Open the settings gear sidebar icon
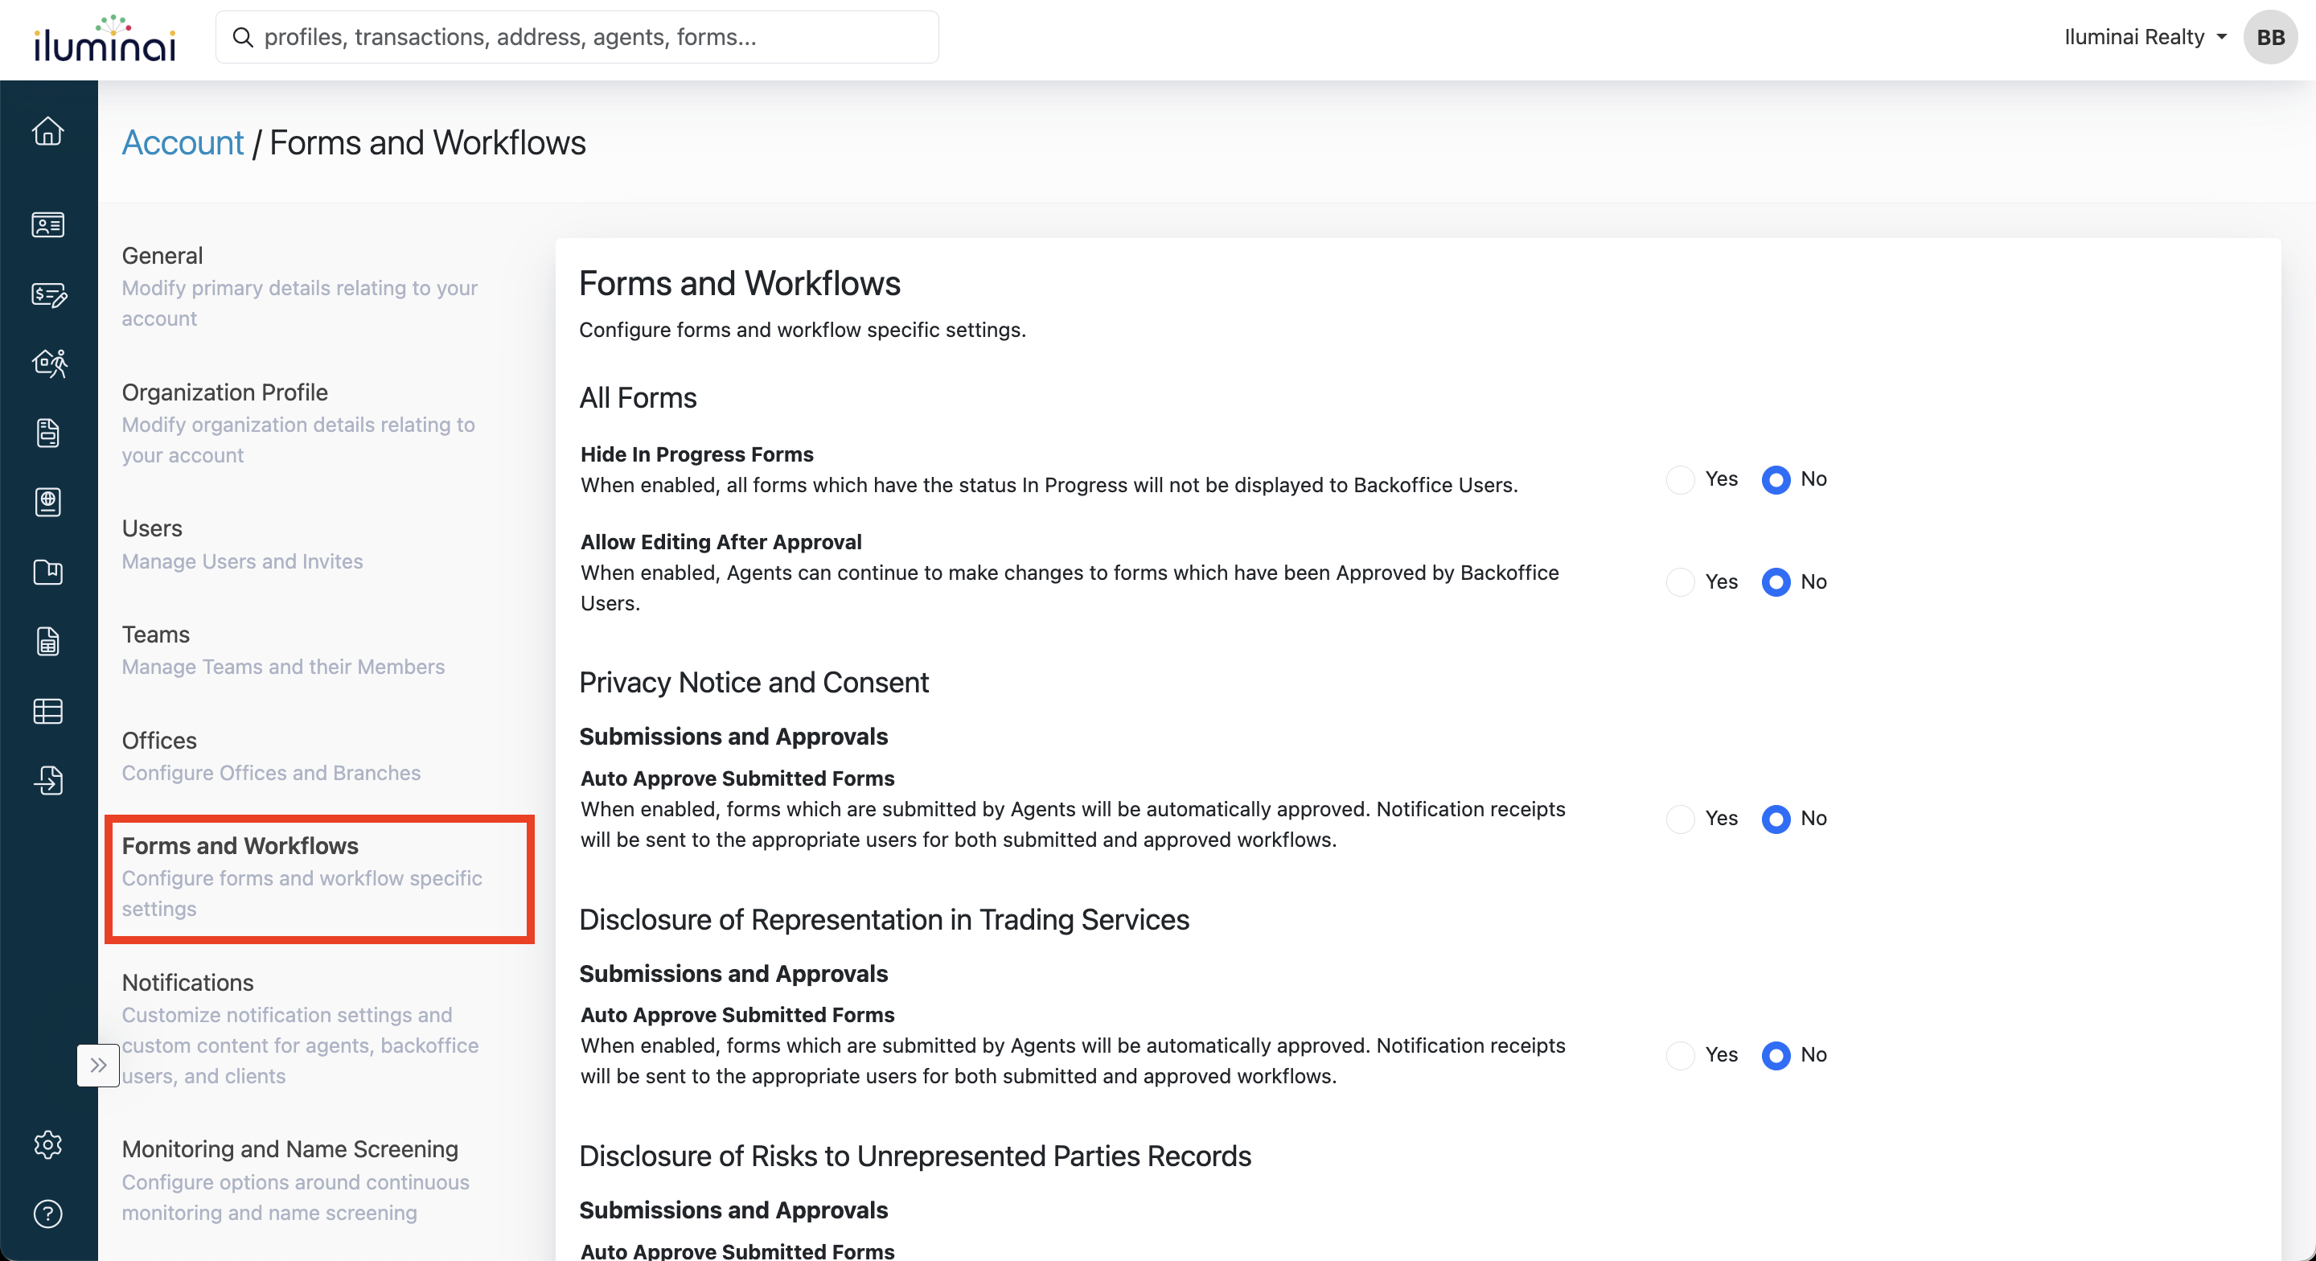The width and height of the screenshot is (2316, 1261). point(47,1144)
